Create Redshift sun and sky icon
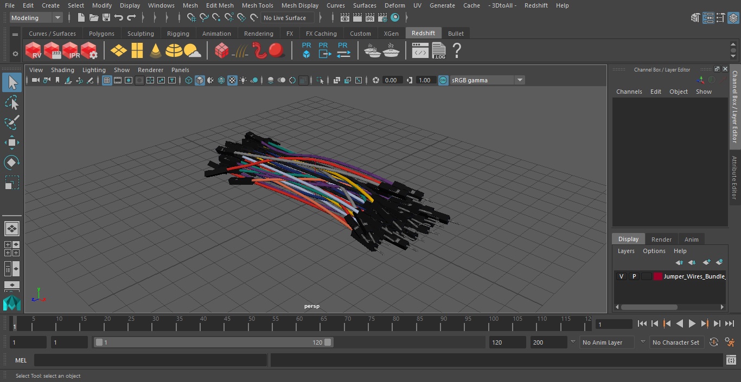Viewport: 741px width, 382px height. [x=193, y=51]
